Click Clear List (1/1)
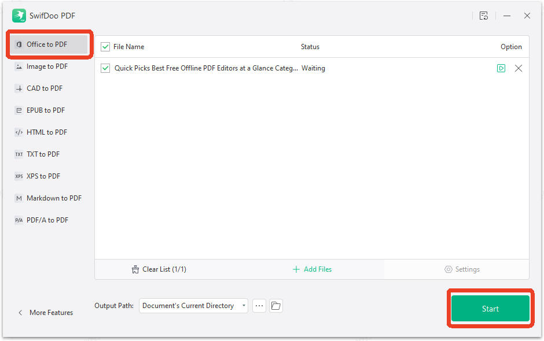The height and width of the screenshot is (341, 544). [x=159, y=269]
